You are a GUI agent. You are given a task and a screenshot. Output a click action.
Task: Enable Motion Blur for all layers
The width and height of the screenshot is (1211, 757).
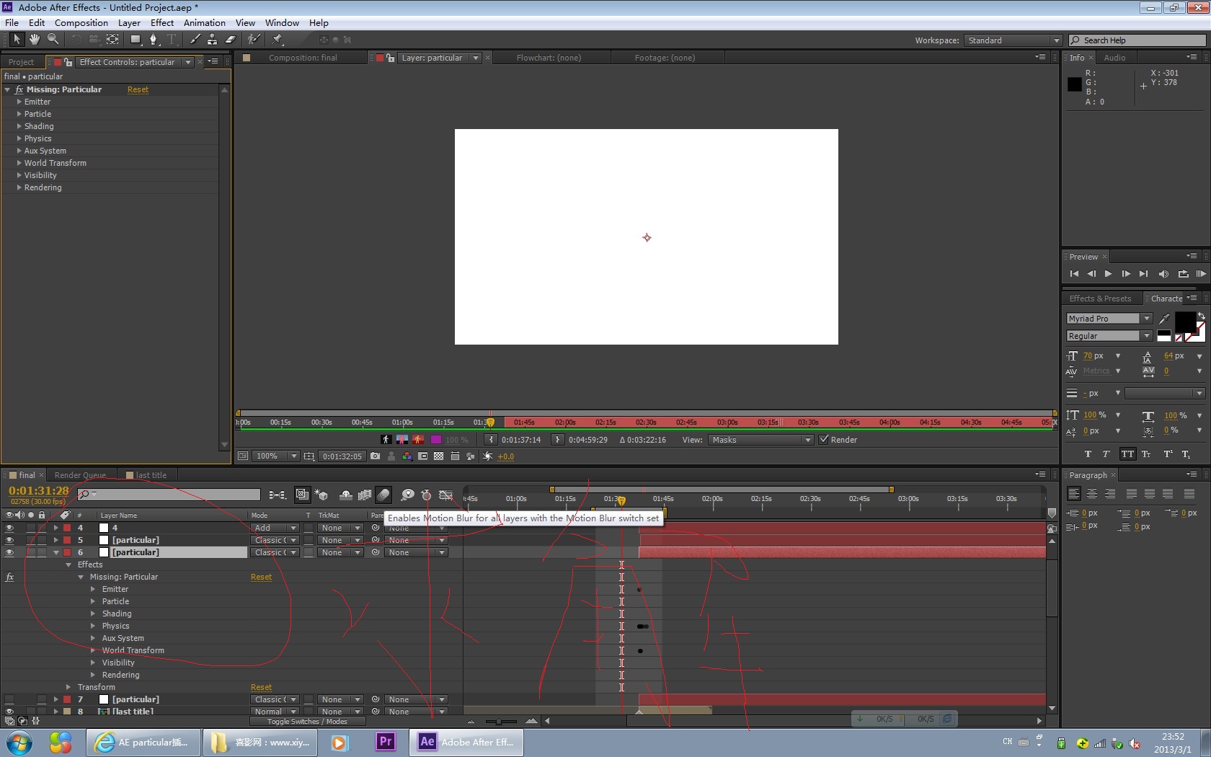(x=384, y=495)
